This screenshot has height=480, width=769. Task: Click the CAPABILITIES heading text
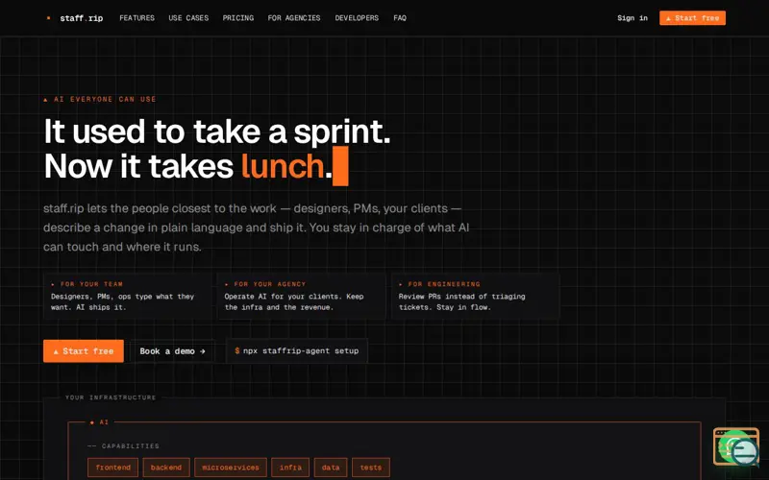click(124, 446)
